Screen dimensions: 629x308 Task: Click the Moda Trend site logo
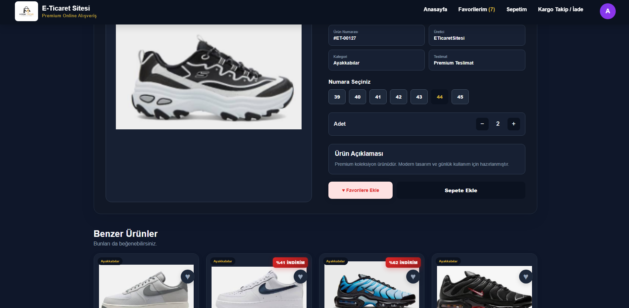pos(26,11)
